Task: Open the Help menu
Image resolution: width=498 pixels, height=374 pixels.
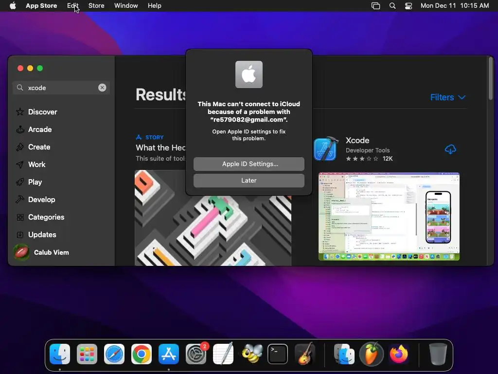Action: pos(154,6)
